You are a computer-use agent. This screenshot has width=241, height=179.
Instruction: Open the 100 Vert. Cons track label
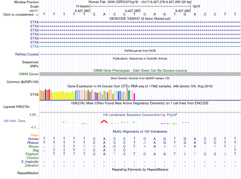point(14,121)
